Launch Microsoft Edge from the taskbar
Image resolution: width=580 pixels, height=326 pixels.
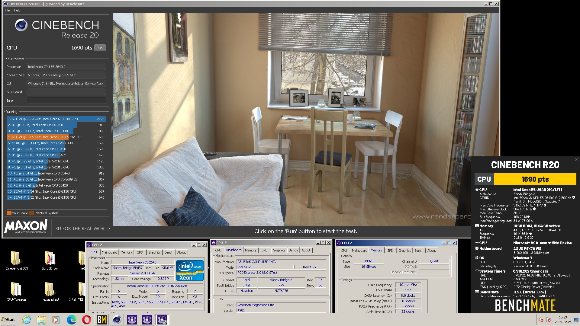click(71, 320)
